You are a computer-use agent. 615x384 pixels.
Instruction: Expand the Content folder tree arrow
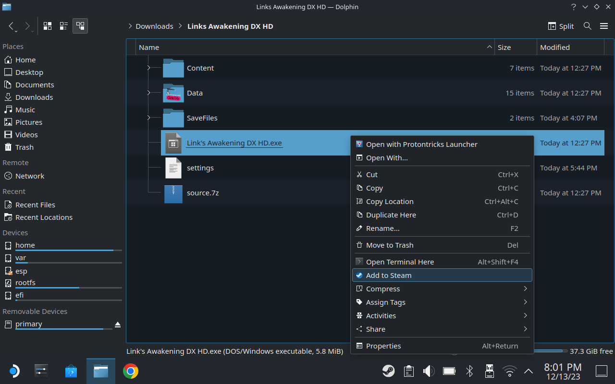(x=149, y=68)
